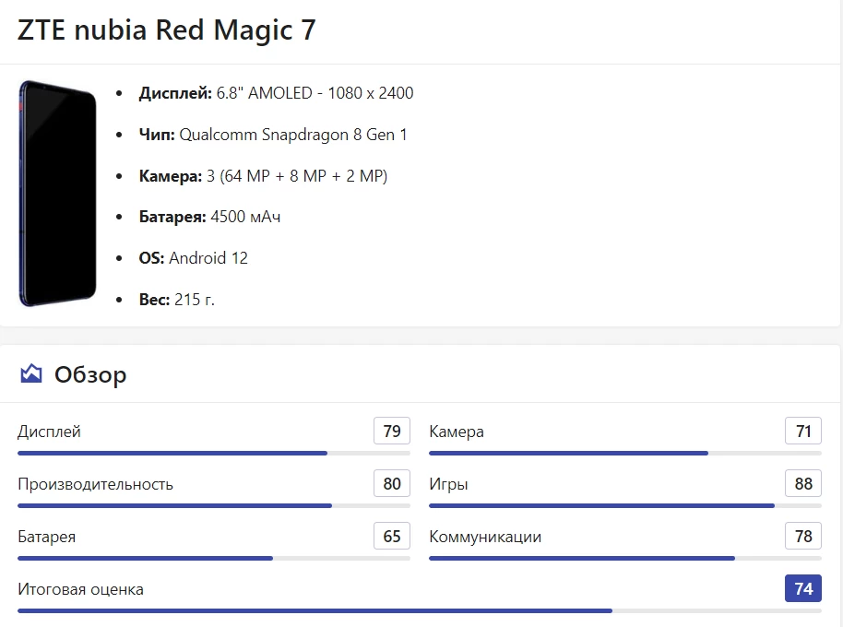
Task: Click the Камера score badge 71
Action: click(803, 432)
